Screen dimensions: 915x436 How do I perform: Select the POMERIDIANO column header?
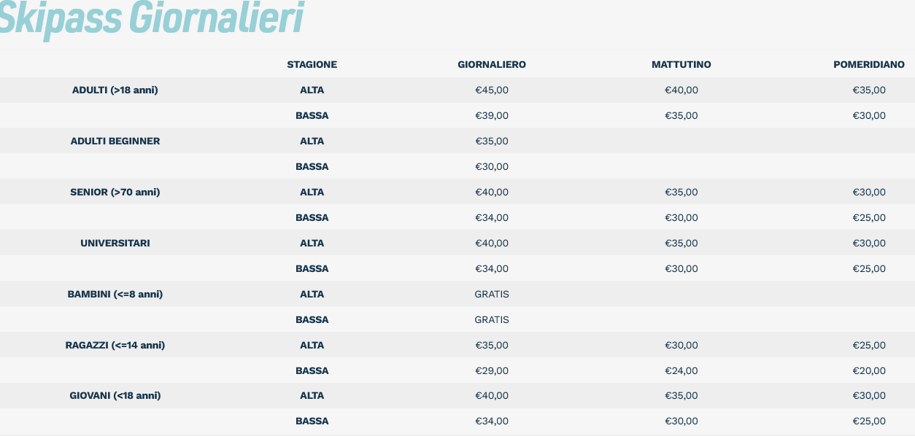(869, 65)
